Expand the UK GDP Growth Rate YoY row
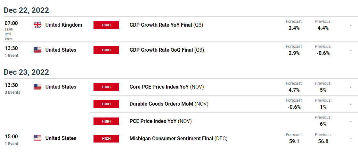This screenshot has height=156, width=358. 350,25
